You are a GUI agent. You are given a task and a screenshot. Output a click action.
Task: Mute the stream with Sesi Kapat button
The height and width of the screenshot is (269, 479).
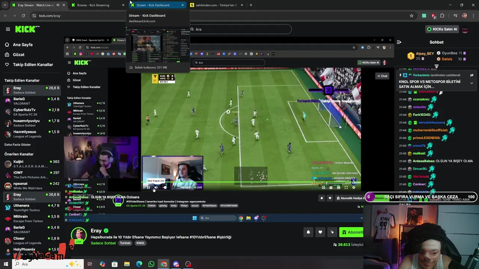pos(156,188)
